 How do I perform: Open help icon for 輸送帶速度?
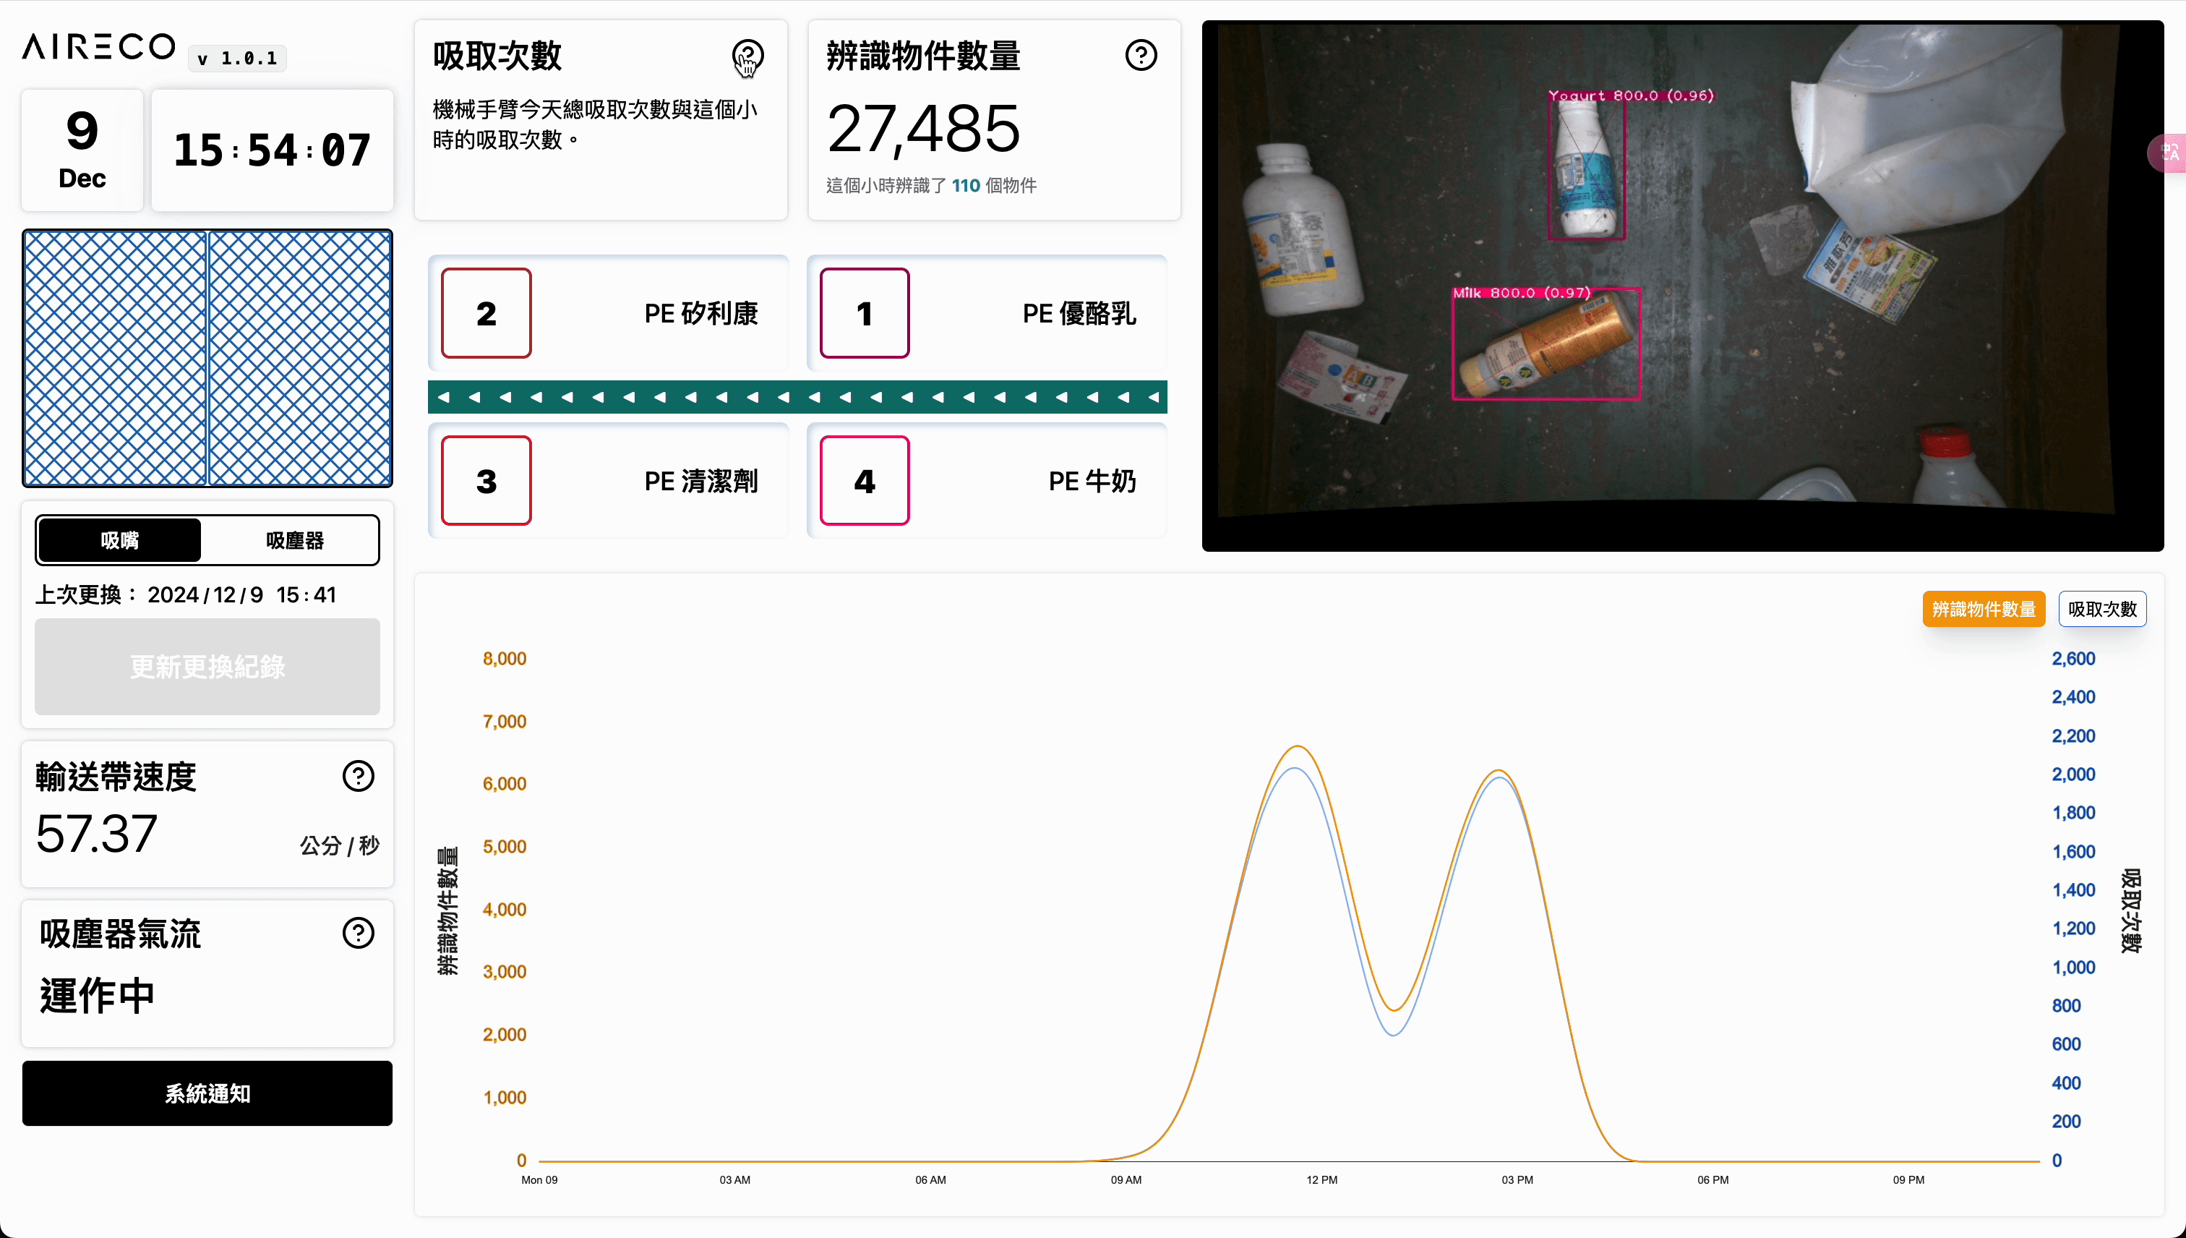coord(358,775)
